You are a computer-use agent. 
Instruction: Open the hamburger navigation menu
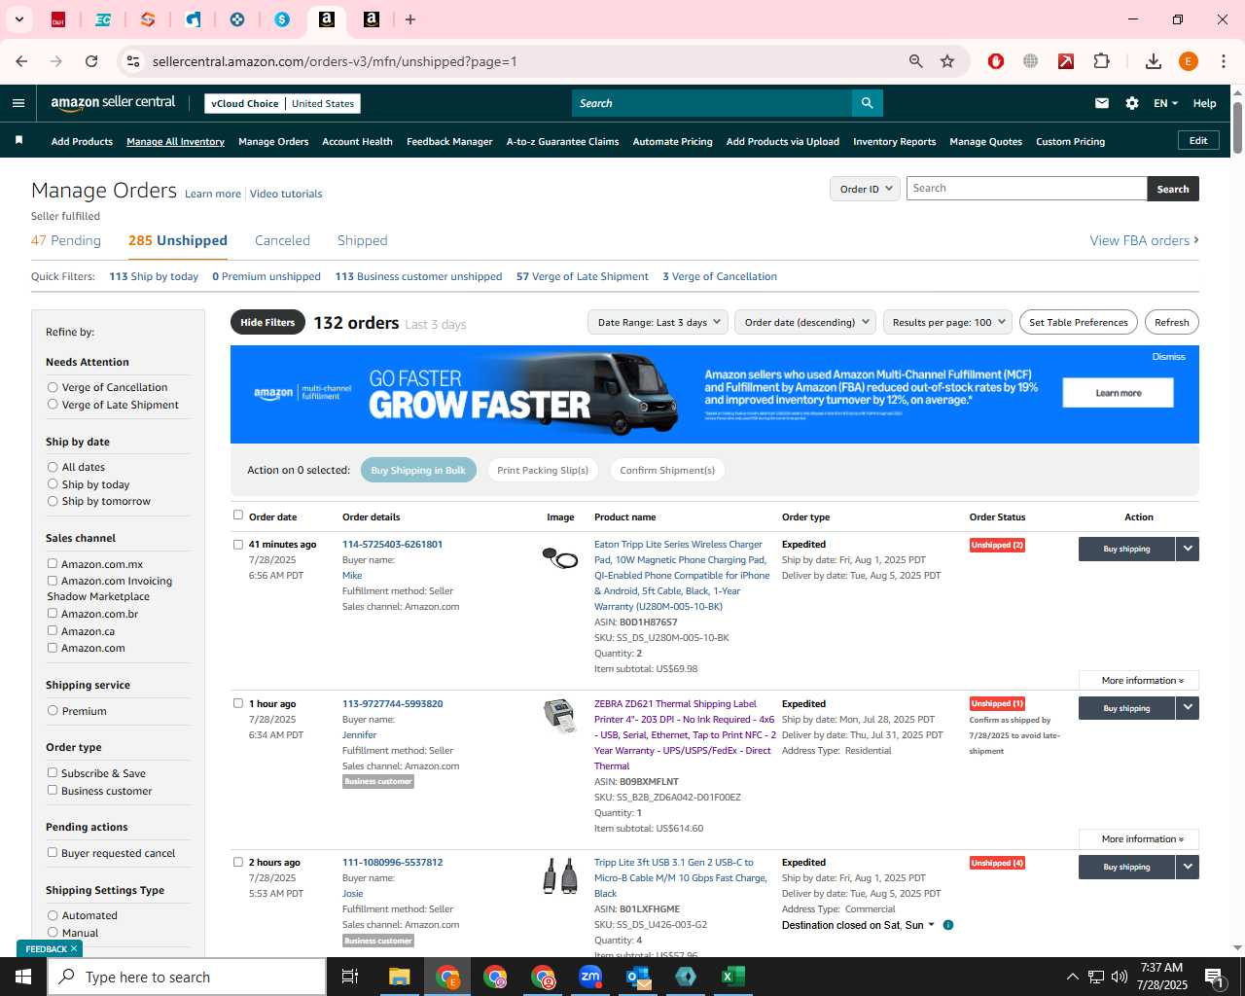pyautogui.click(x=18, y=103)
